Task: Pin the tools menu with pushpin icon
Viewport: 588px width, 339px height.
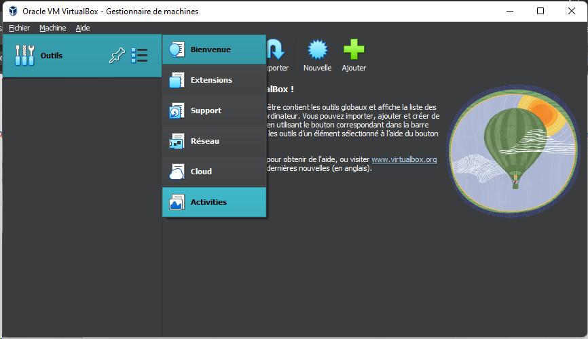Action: tap(117, 56)
